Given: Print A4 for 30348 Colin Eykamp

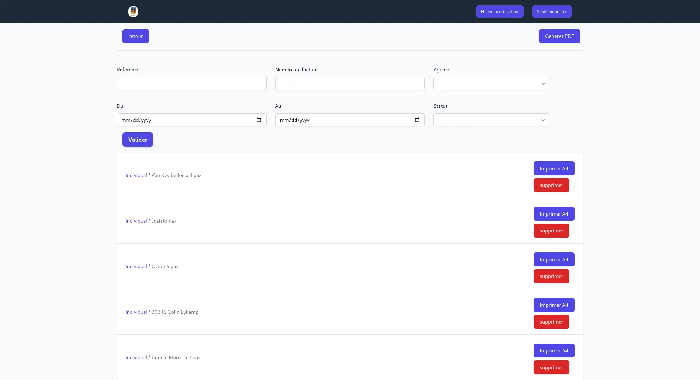Looking at the screenshot, I should tap(554, 305).
